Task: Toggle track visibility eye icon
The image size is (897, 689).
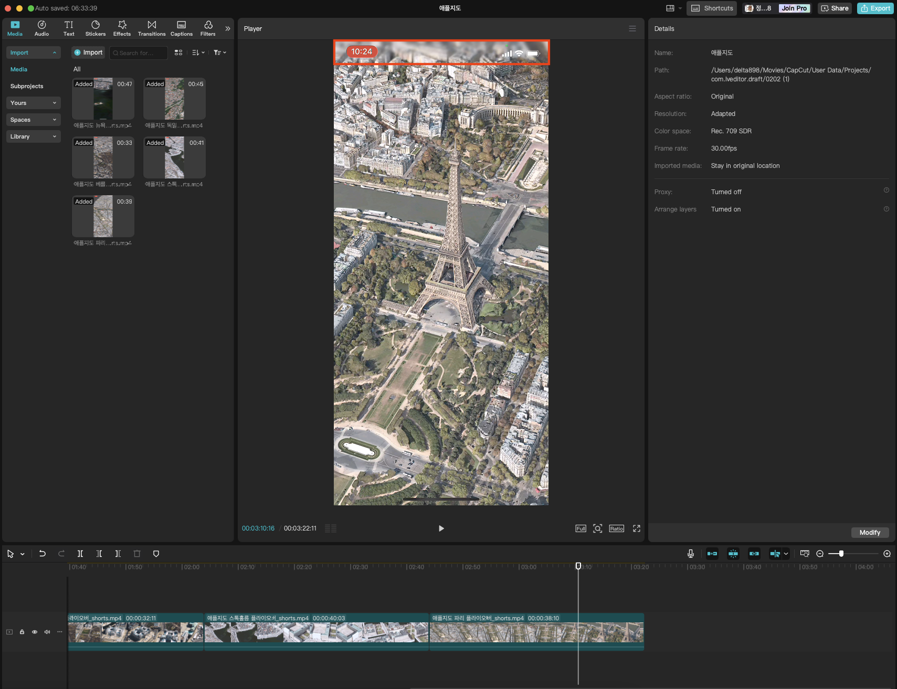Action: (x=35, y=632)
